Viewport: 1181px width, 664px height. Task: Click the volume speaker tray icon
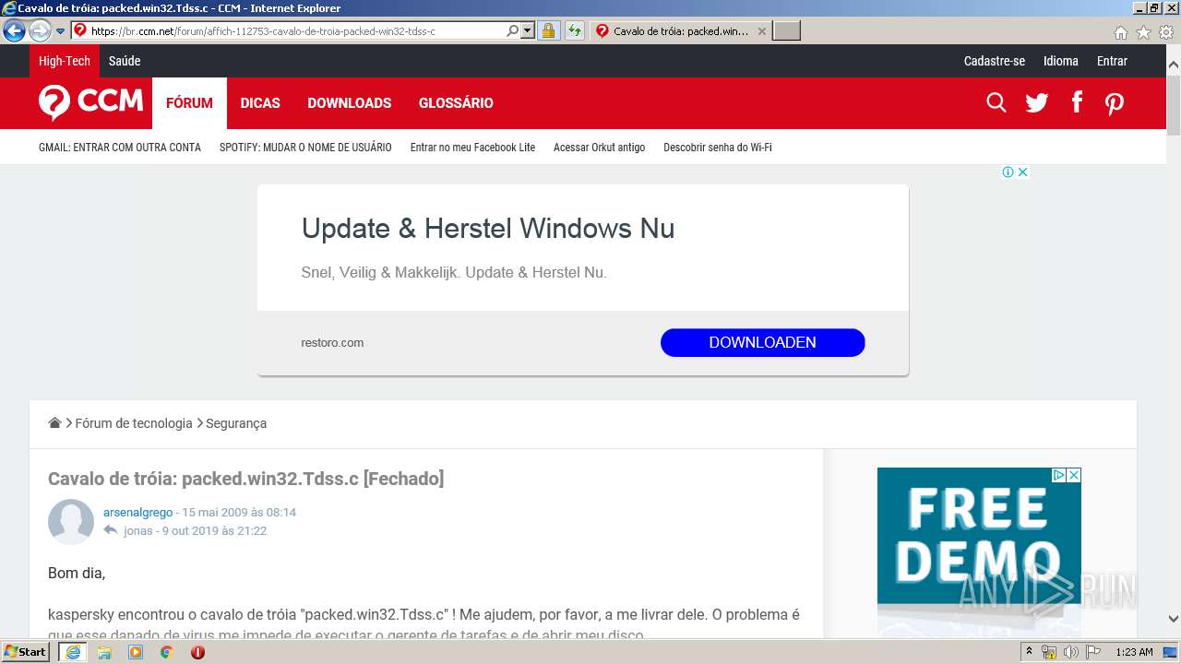[x=1070, y=652]
